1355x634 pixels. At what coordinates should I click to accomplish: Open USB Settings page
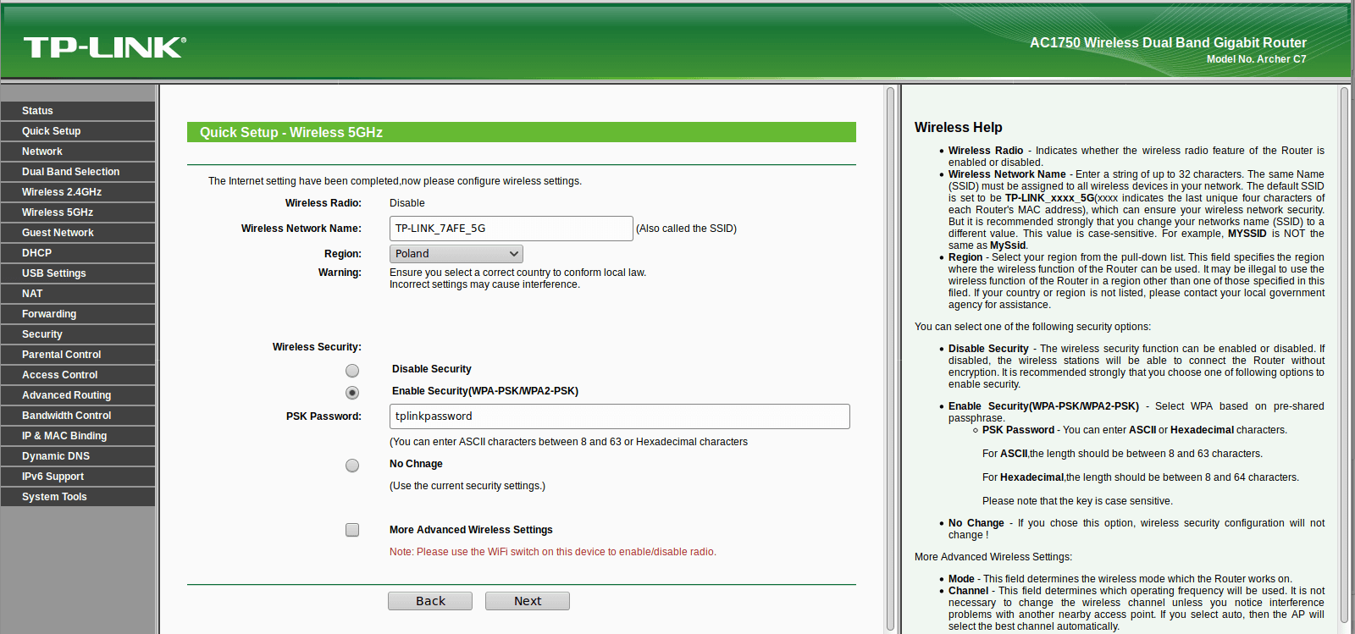click(78, 273)
